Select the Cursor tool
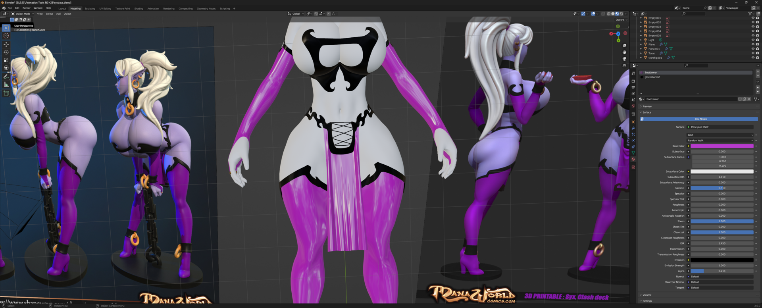 [6, 36]
